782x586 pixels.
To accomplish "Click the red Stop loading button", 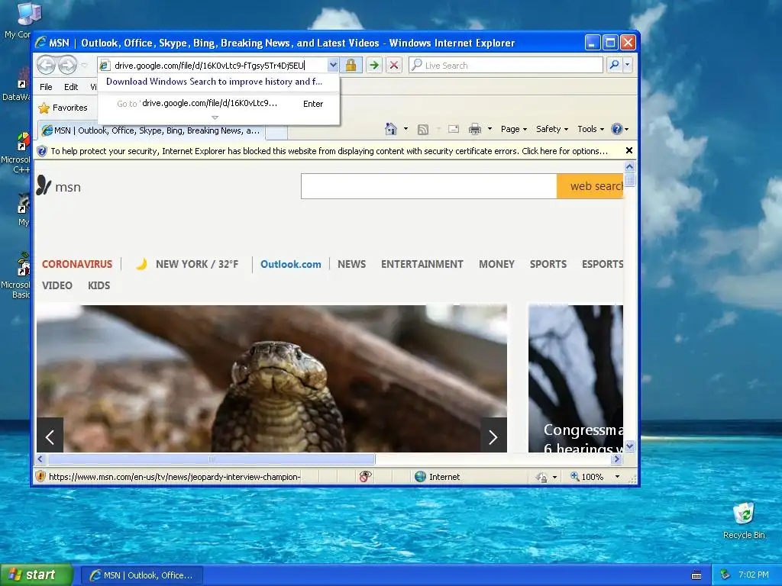I will point(394,65).
